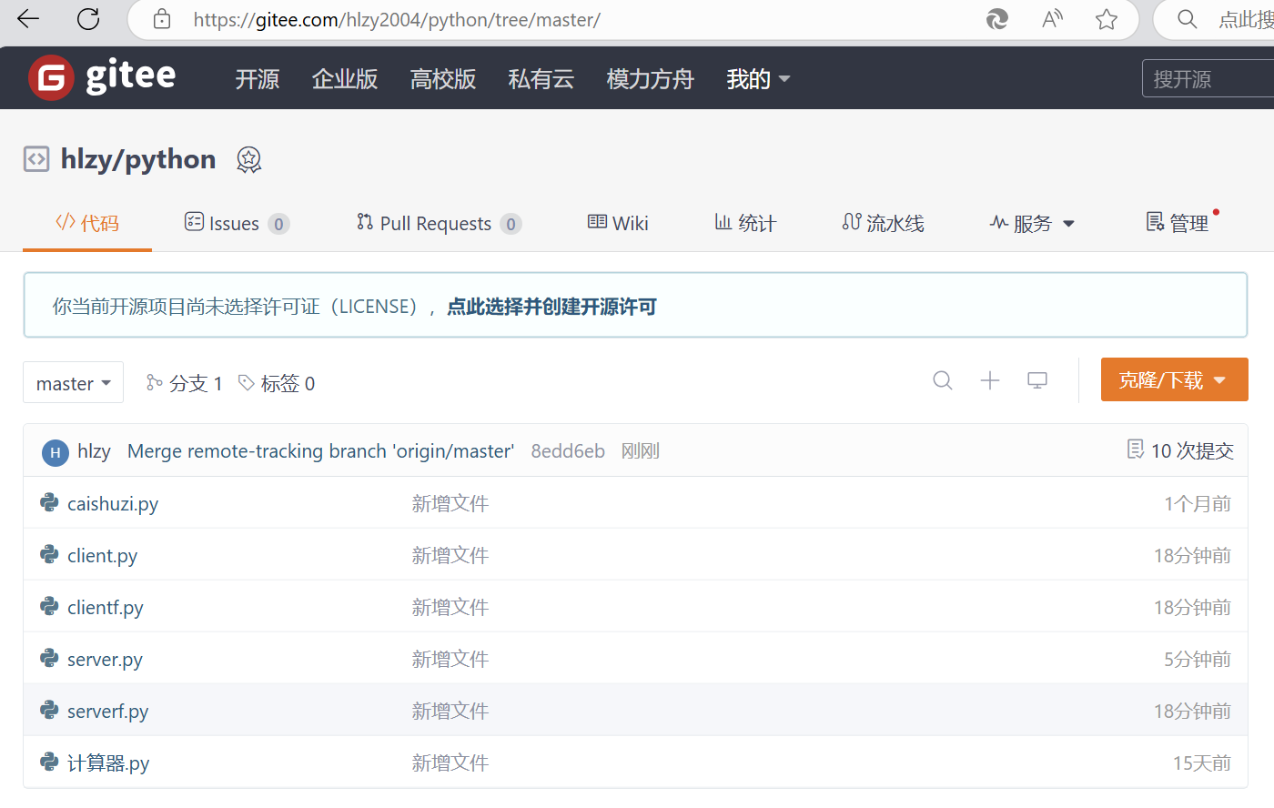Open commit message Merge remote-tracking branch link
The height and width of the screenshot is (808, 1274).
tap(320, 451)
